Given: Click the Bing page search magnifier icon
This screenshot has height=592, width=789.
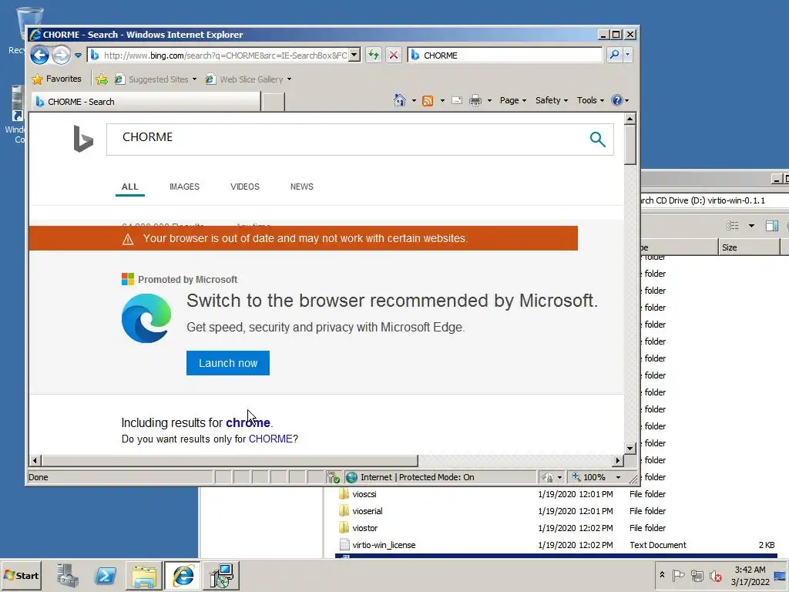Looking at the screenshot, I should pyautogui.click(x=597, y=139).
